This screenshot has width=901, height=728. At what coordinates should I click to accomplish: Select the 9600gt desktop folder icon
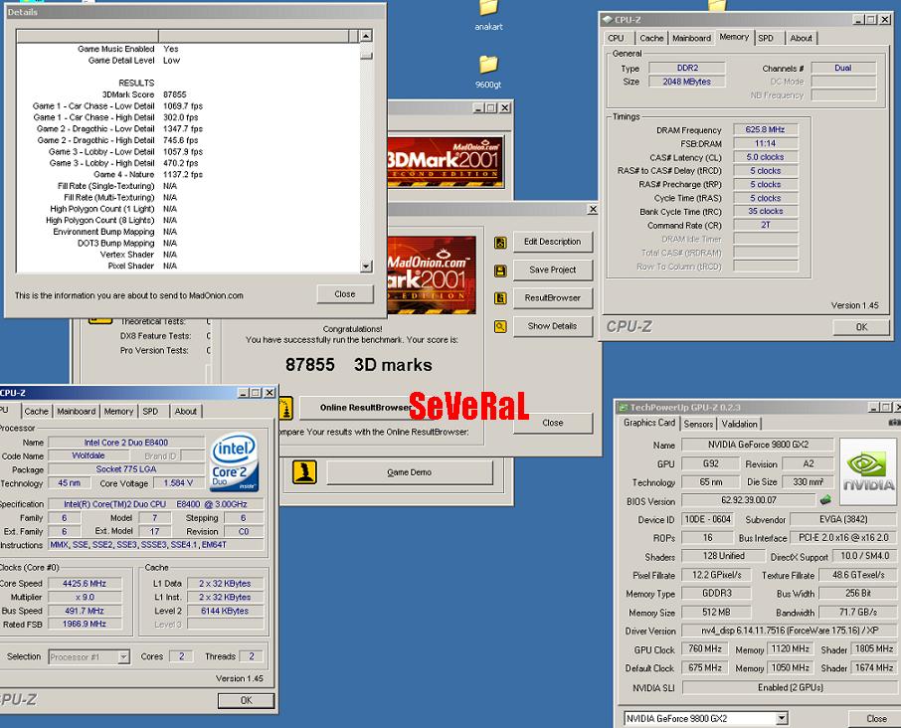(x=488, y=65)
